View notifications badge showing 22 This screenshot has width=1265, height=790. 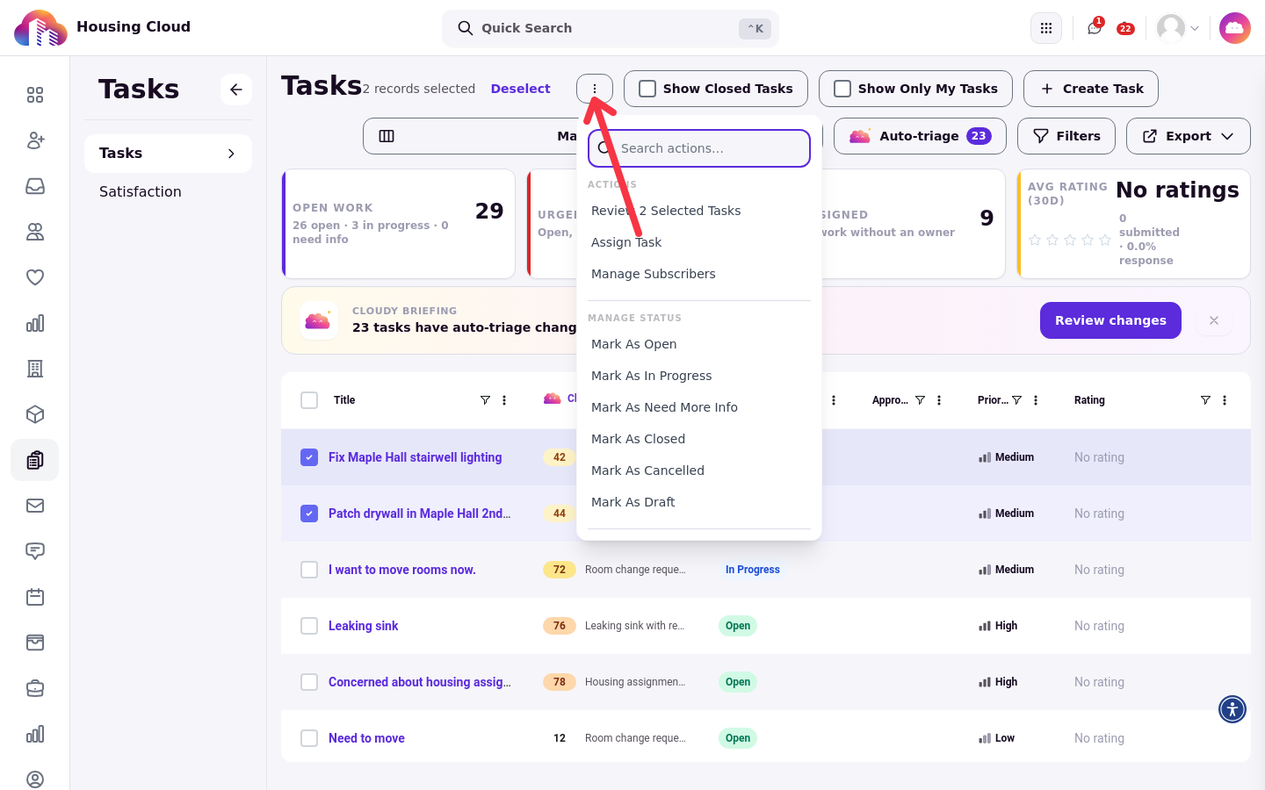[1125, 29]
